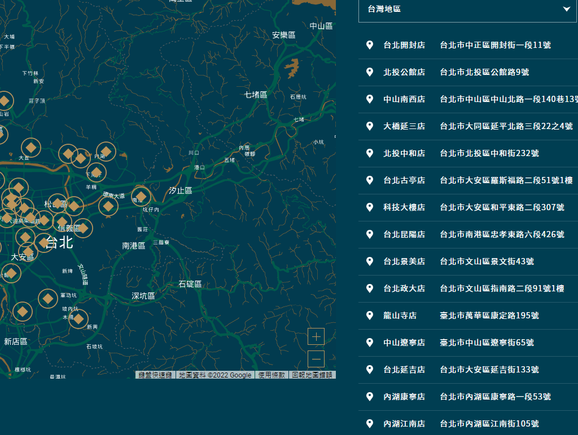Click the pin icon beside 台北開封店
578x435 pixels.
[370, 45]
